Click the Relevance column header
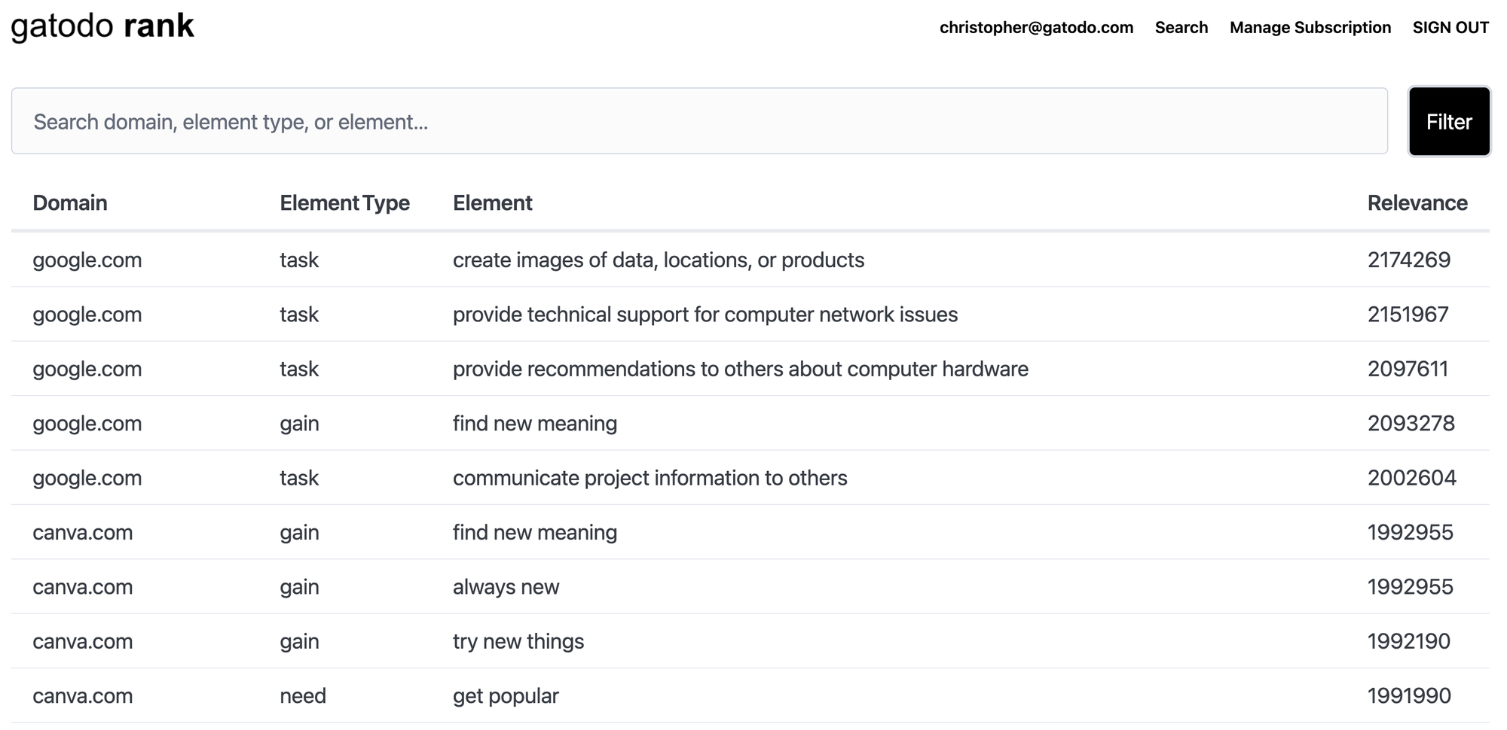The image size is (1507, 730). click(x=1417, y=203)
